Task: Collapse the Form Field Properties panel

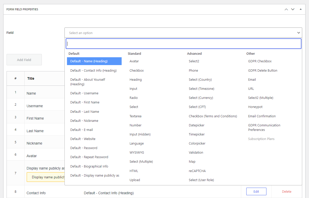Action: click(x=300, y=9)
